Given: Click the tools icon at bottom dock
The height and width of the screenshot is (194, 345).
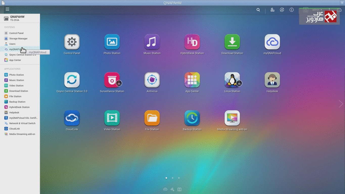Looking at the screenshot, I should tap(172, 189).
